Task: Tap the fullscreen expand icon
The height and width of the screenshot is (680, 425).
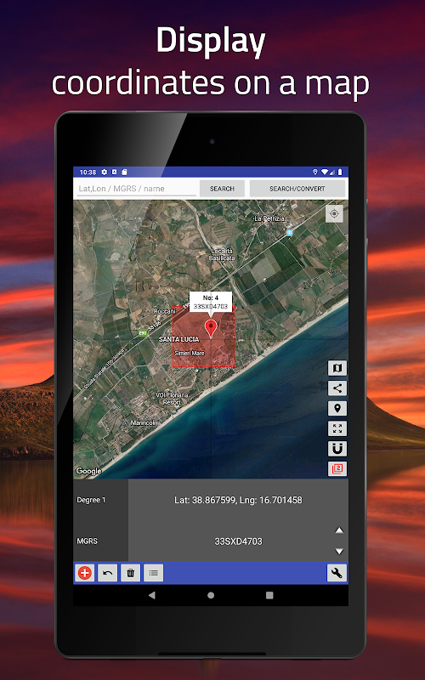Action: coord(337,428)
